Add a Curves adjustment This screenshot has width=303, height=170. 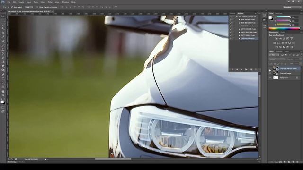tap(284, 39)
